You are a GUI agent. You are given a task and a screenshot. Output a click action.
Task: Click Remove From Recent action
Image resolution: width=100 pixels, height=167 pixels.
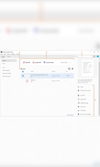pyautogui.click(x=84, y=114)
